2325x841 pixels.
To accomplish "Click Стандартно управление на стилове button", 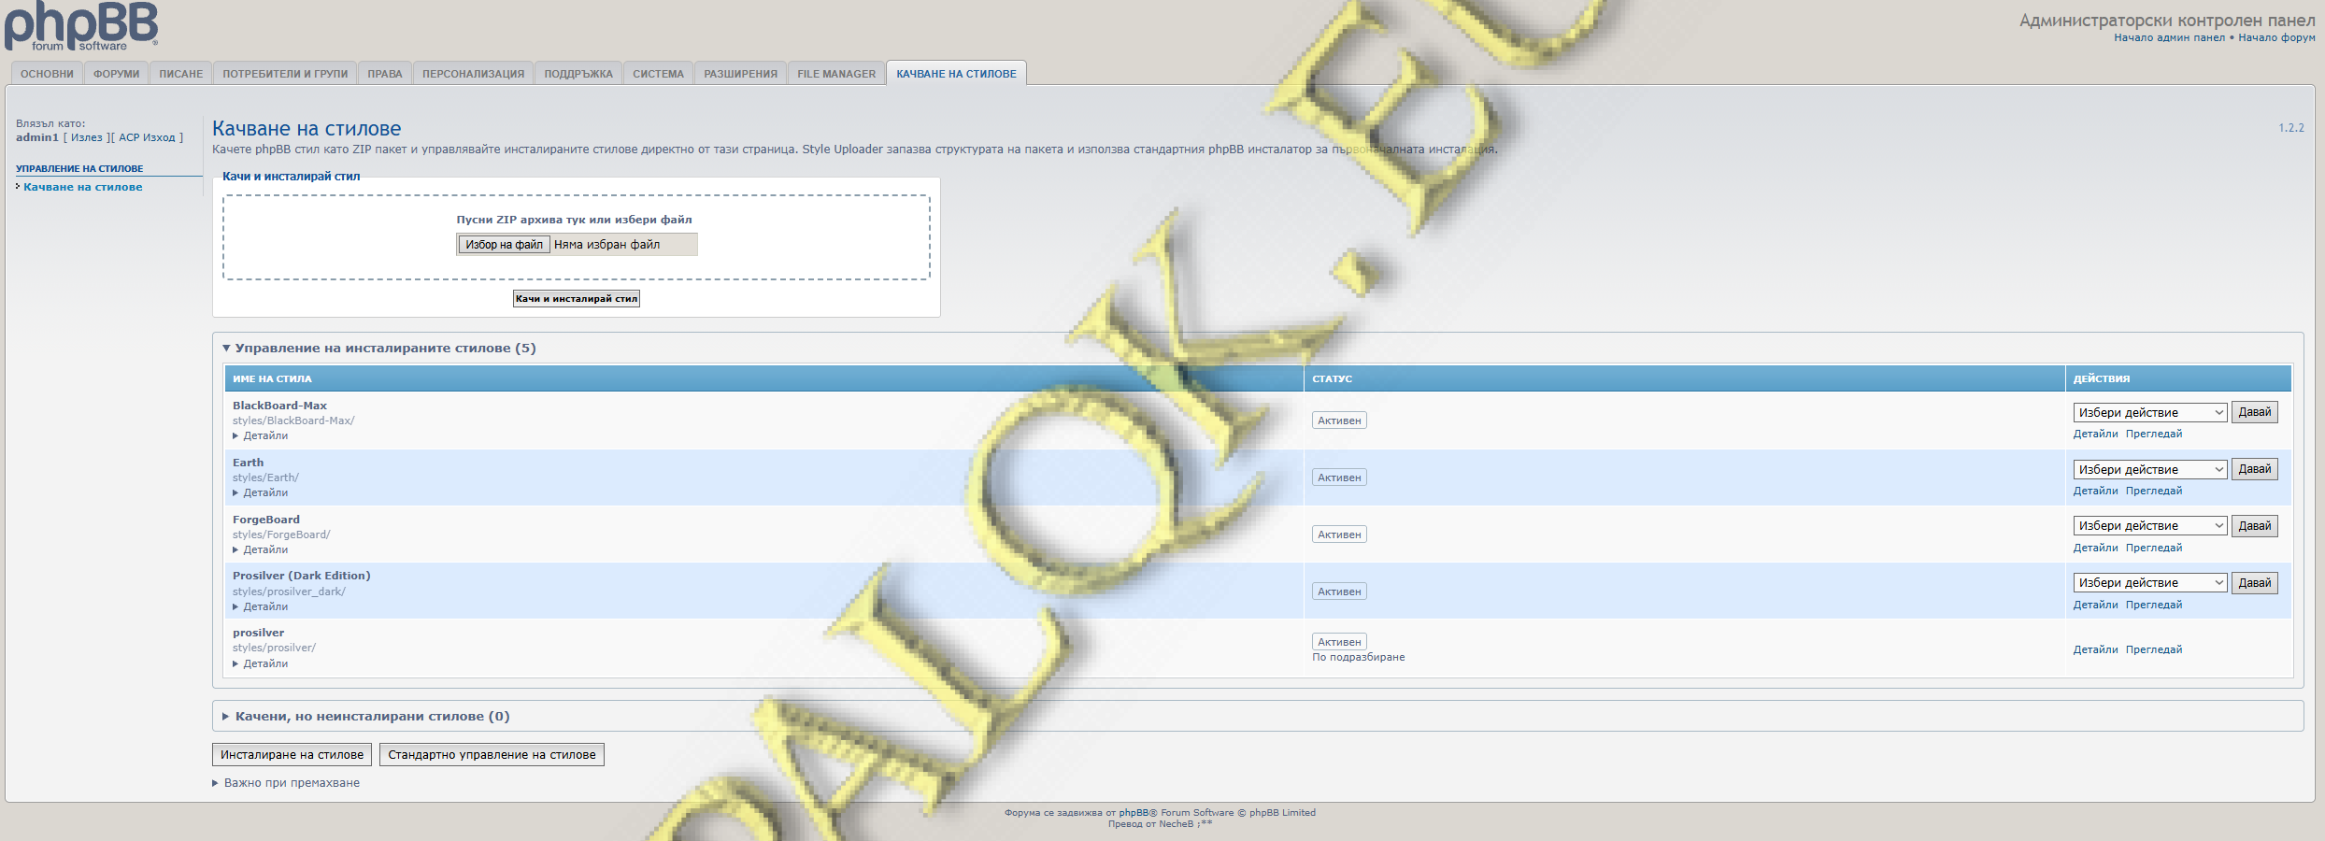I will pyautogui.click(x=492, y=755).
